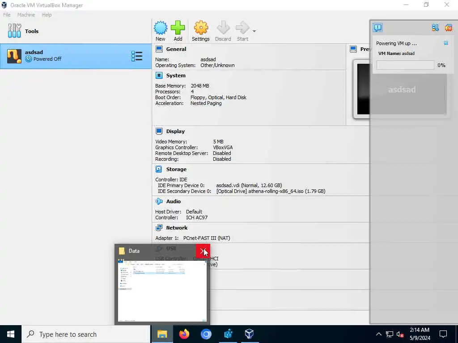The height and width of the screenshot is (343, 458).
Task: Open the Windows Start menu
Action: click(x=11, y=334)
